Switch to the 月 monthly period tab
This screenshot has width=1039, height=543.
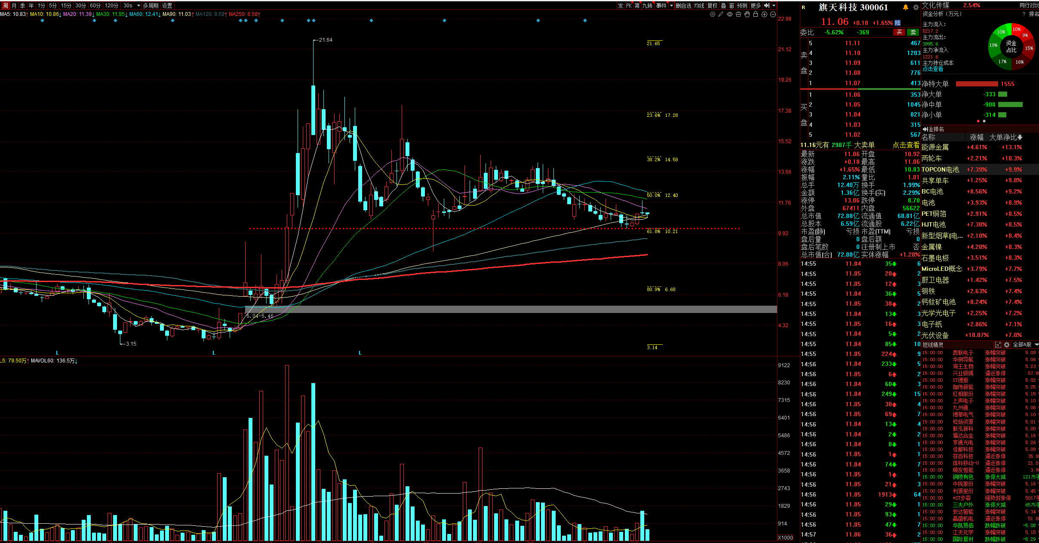tap(14, 6)
